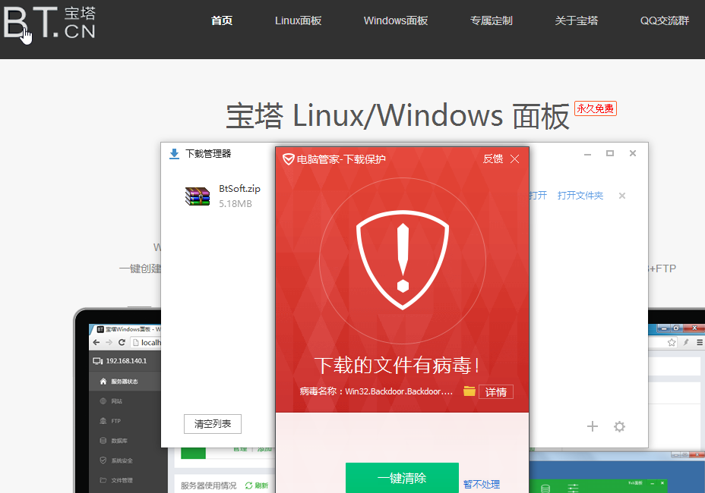Maximize the download manager window
This screenshot has height=493, width=705.
(610, 153)
